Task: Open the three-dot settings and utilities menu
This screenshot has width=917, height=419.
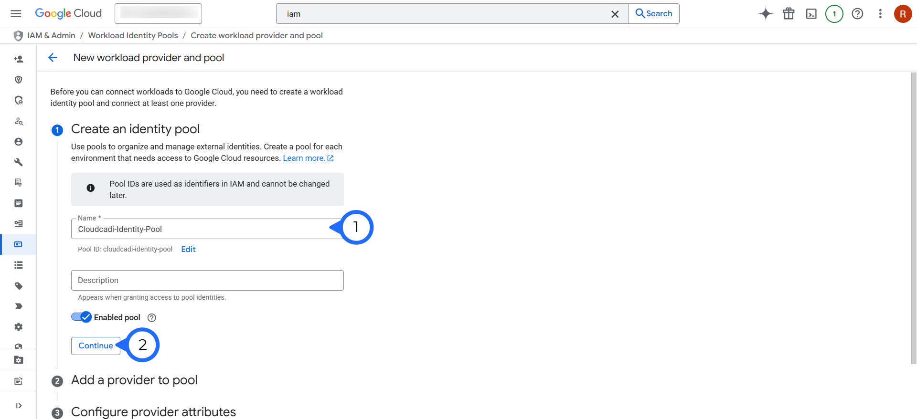Action: pyautogui.click(x=880, y=14)
